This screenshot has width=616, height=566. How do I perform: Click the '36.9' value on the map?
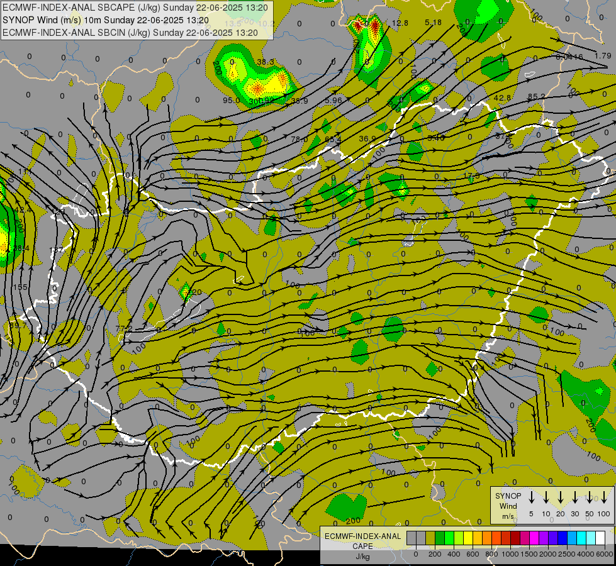367,138
